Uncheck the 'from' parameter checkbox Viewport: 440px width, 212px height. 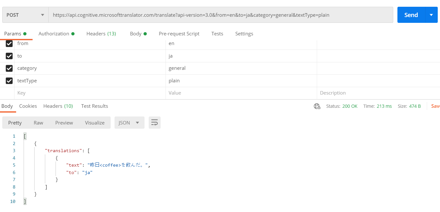tap(9, 43)
